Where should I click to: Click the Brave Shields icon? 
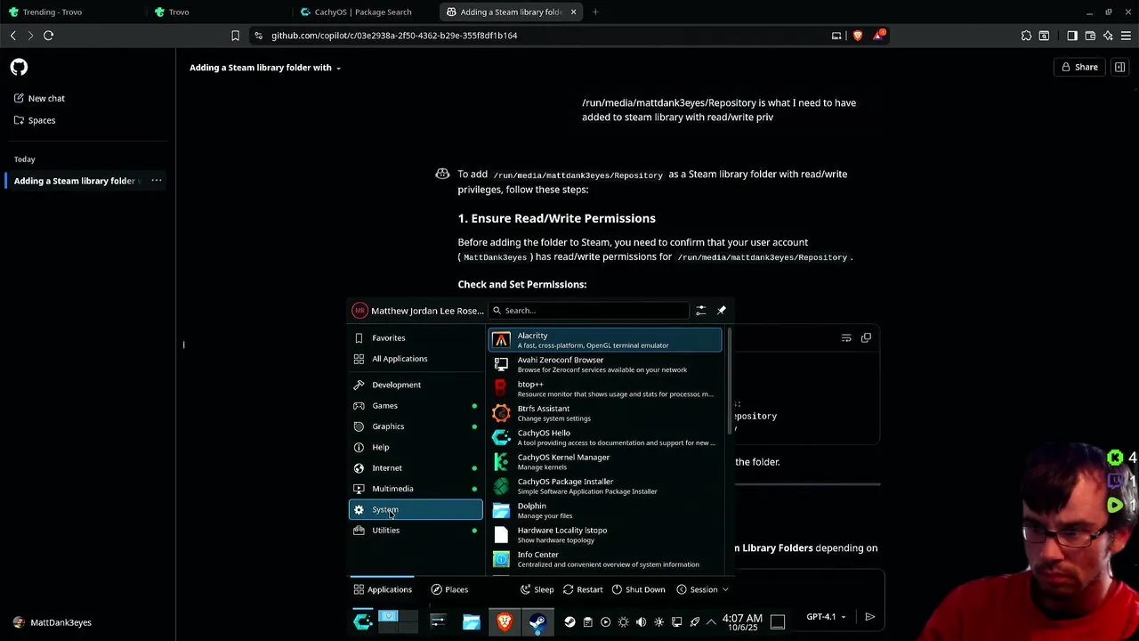(858, 36)
